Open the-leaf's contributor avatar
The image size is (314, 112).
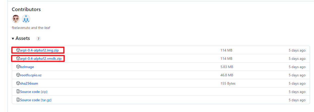coord(26,19)
